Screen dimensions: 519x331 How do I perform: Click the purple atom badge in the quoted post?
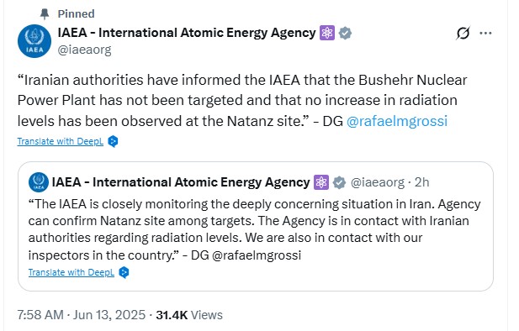[x=321, y=182]
